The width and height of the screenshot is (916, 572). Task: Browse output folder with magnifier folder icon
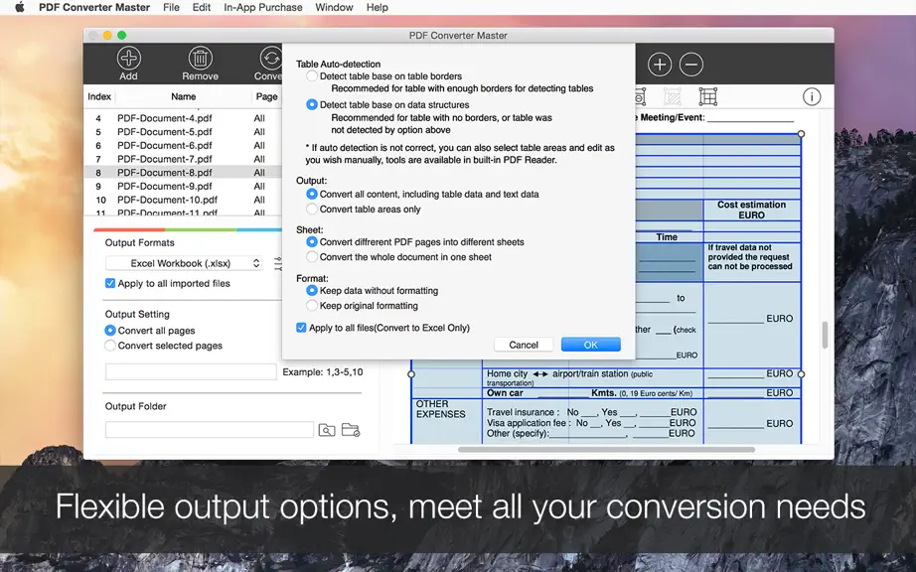point(327,430)
